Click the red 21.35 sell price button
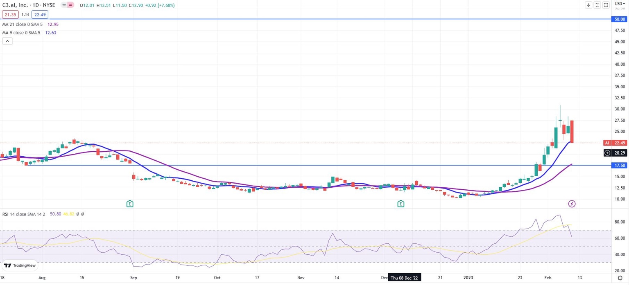Viewport: 629px width, 285px height. coord(9,15)
